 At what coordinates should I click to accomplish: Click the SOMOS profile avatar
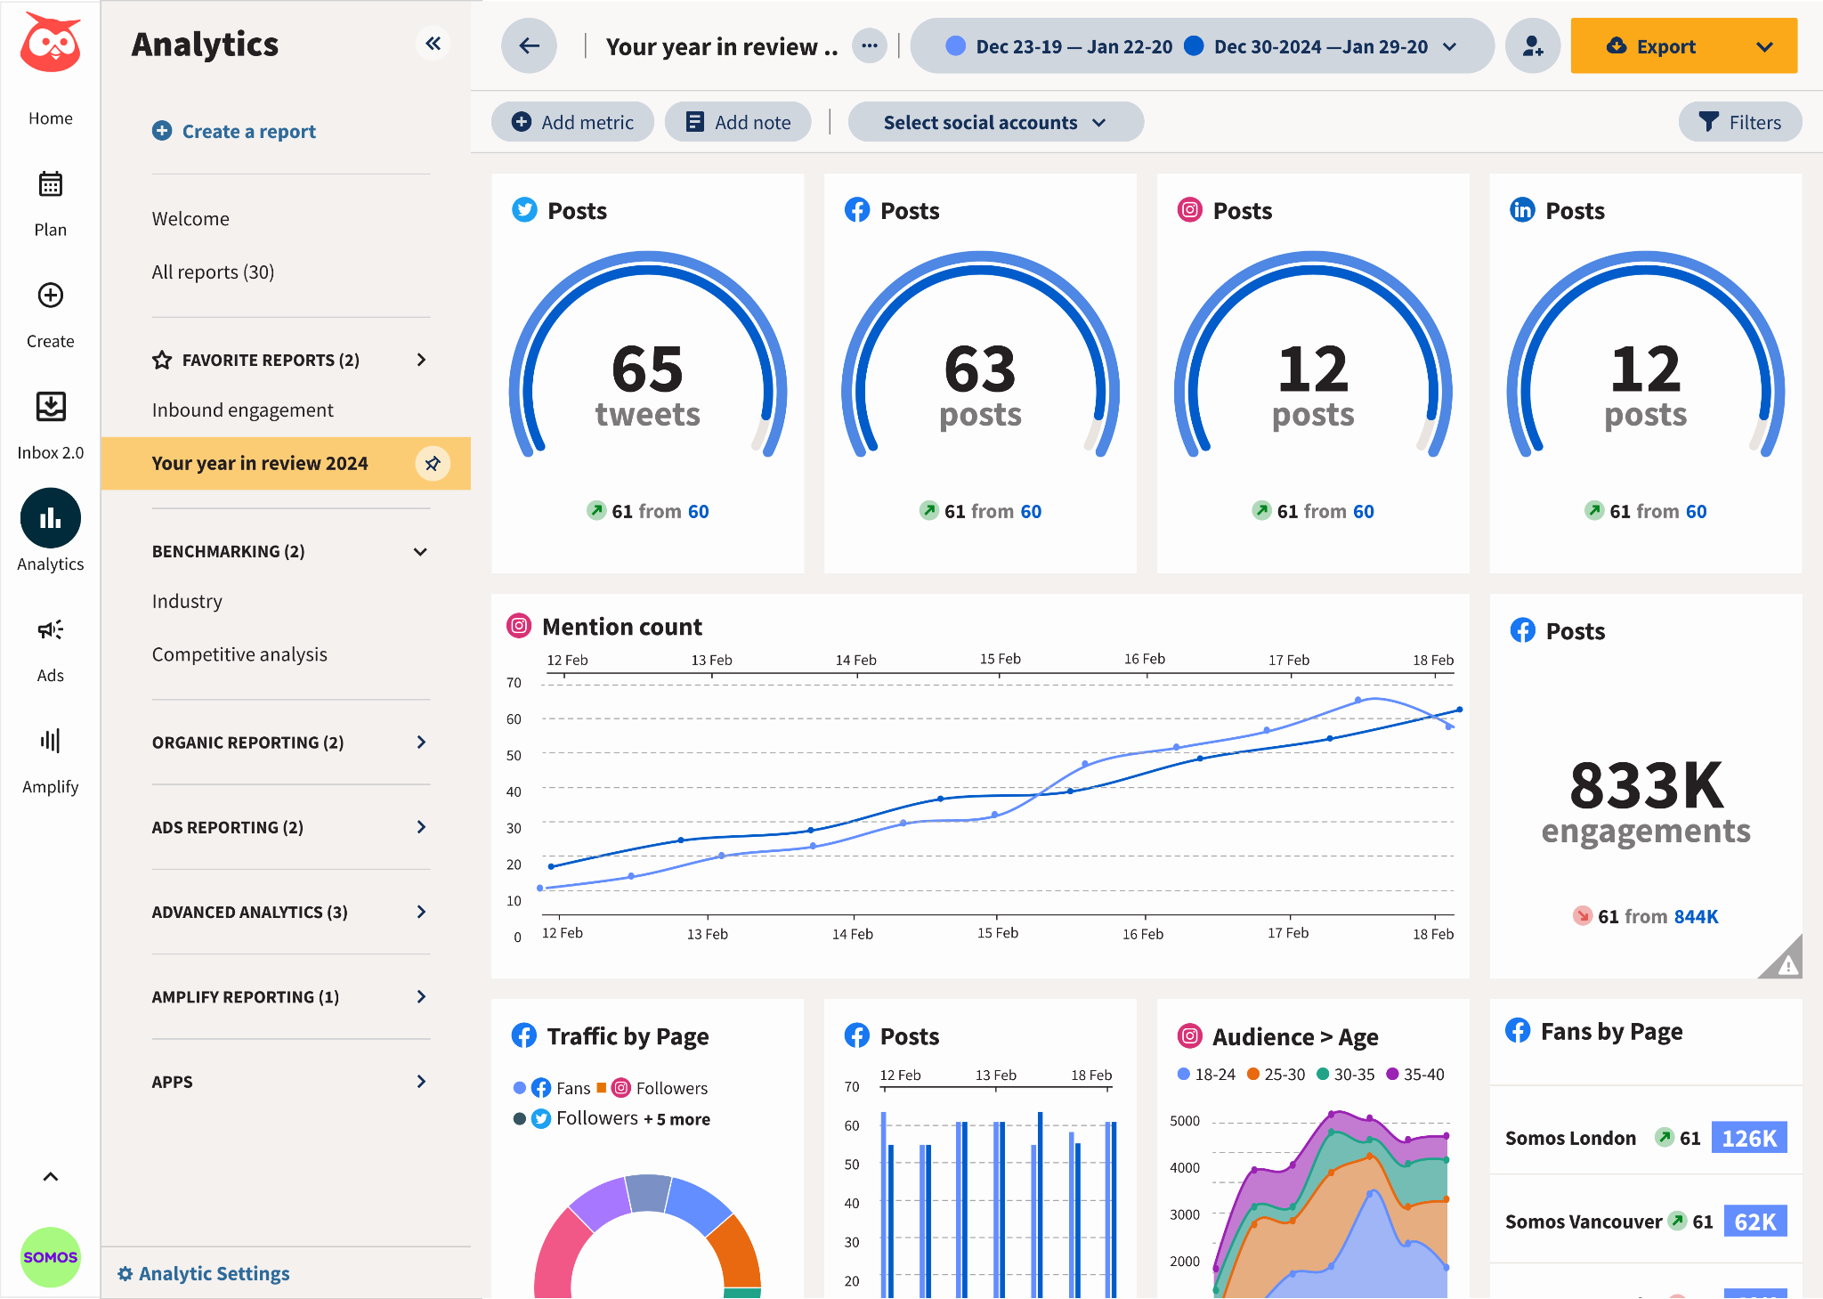pos(50,1257)
